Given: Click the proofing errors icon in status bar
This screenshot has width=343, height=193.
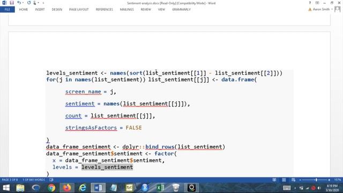Looking at the screenshot, I should [51, 180].
